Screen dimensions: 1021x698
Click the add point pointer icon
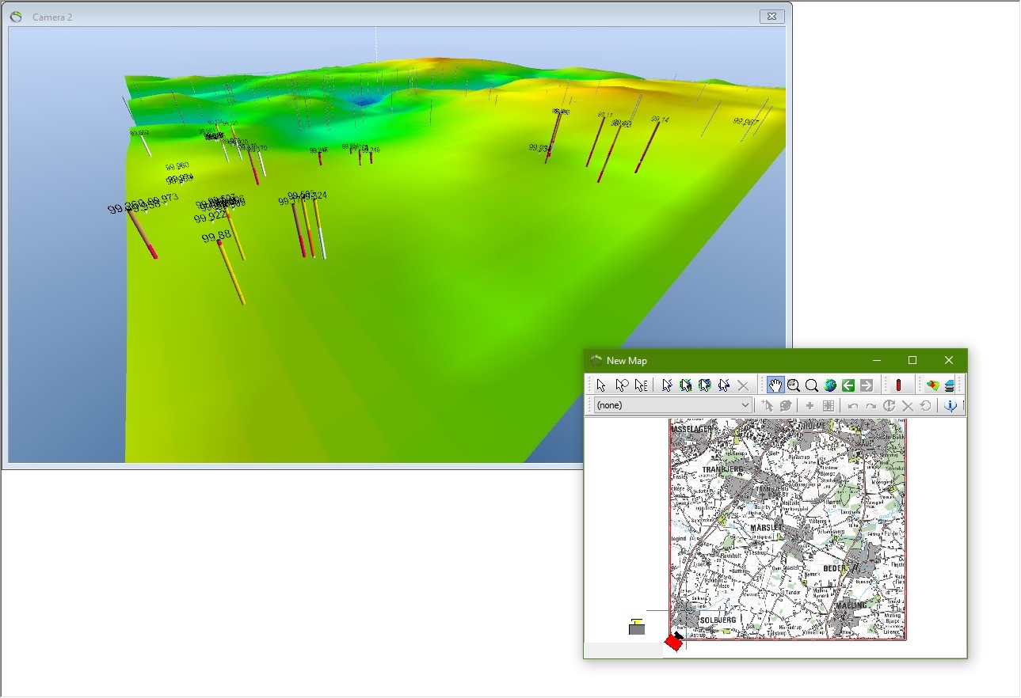click(x=767, y=405)
